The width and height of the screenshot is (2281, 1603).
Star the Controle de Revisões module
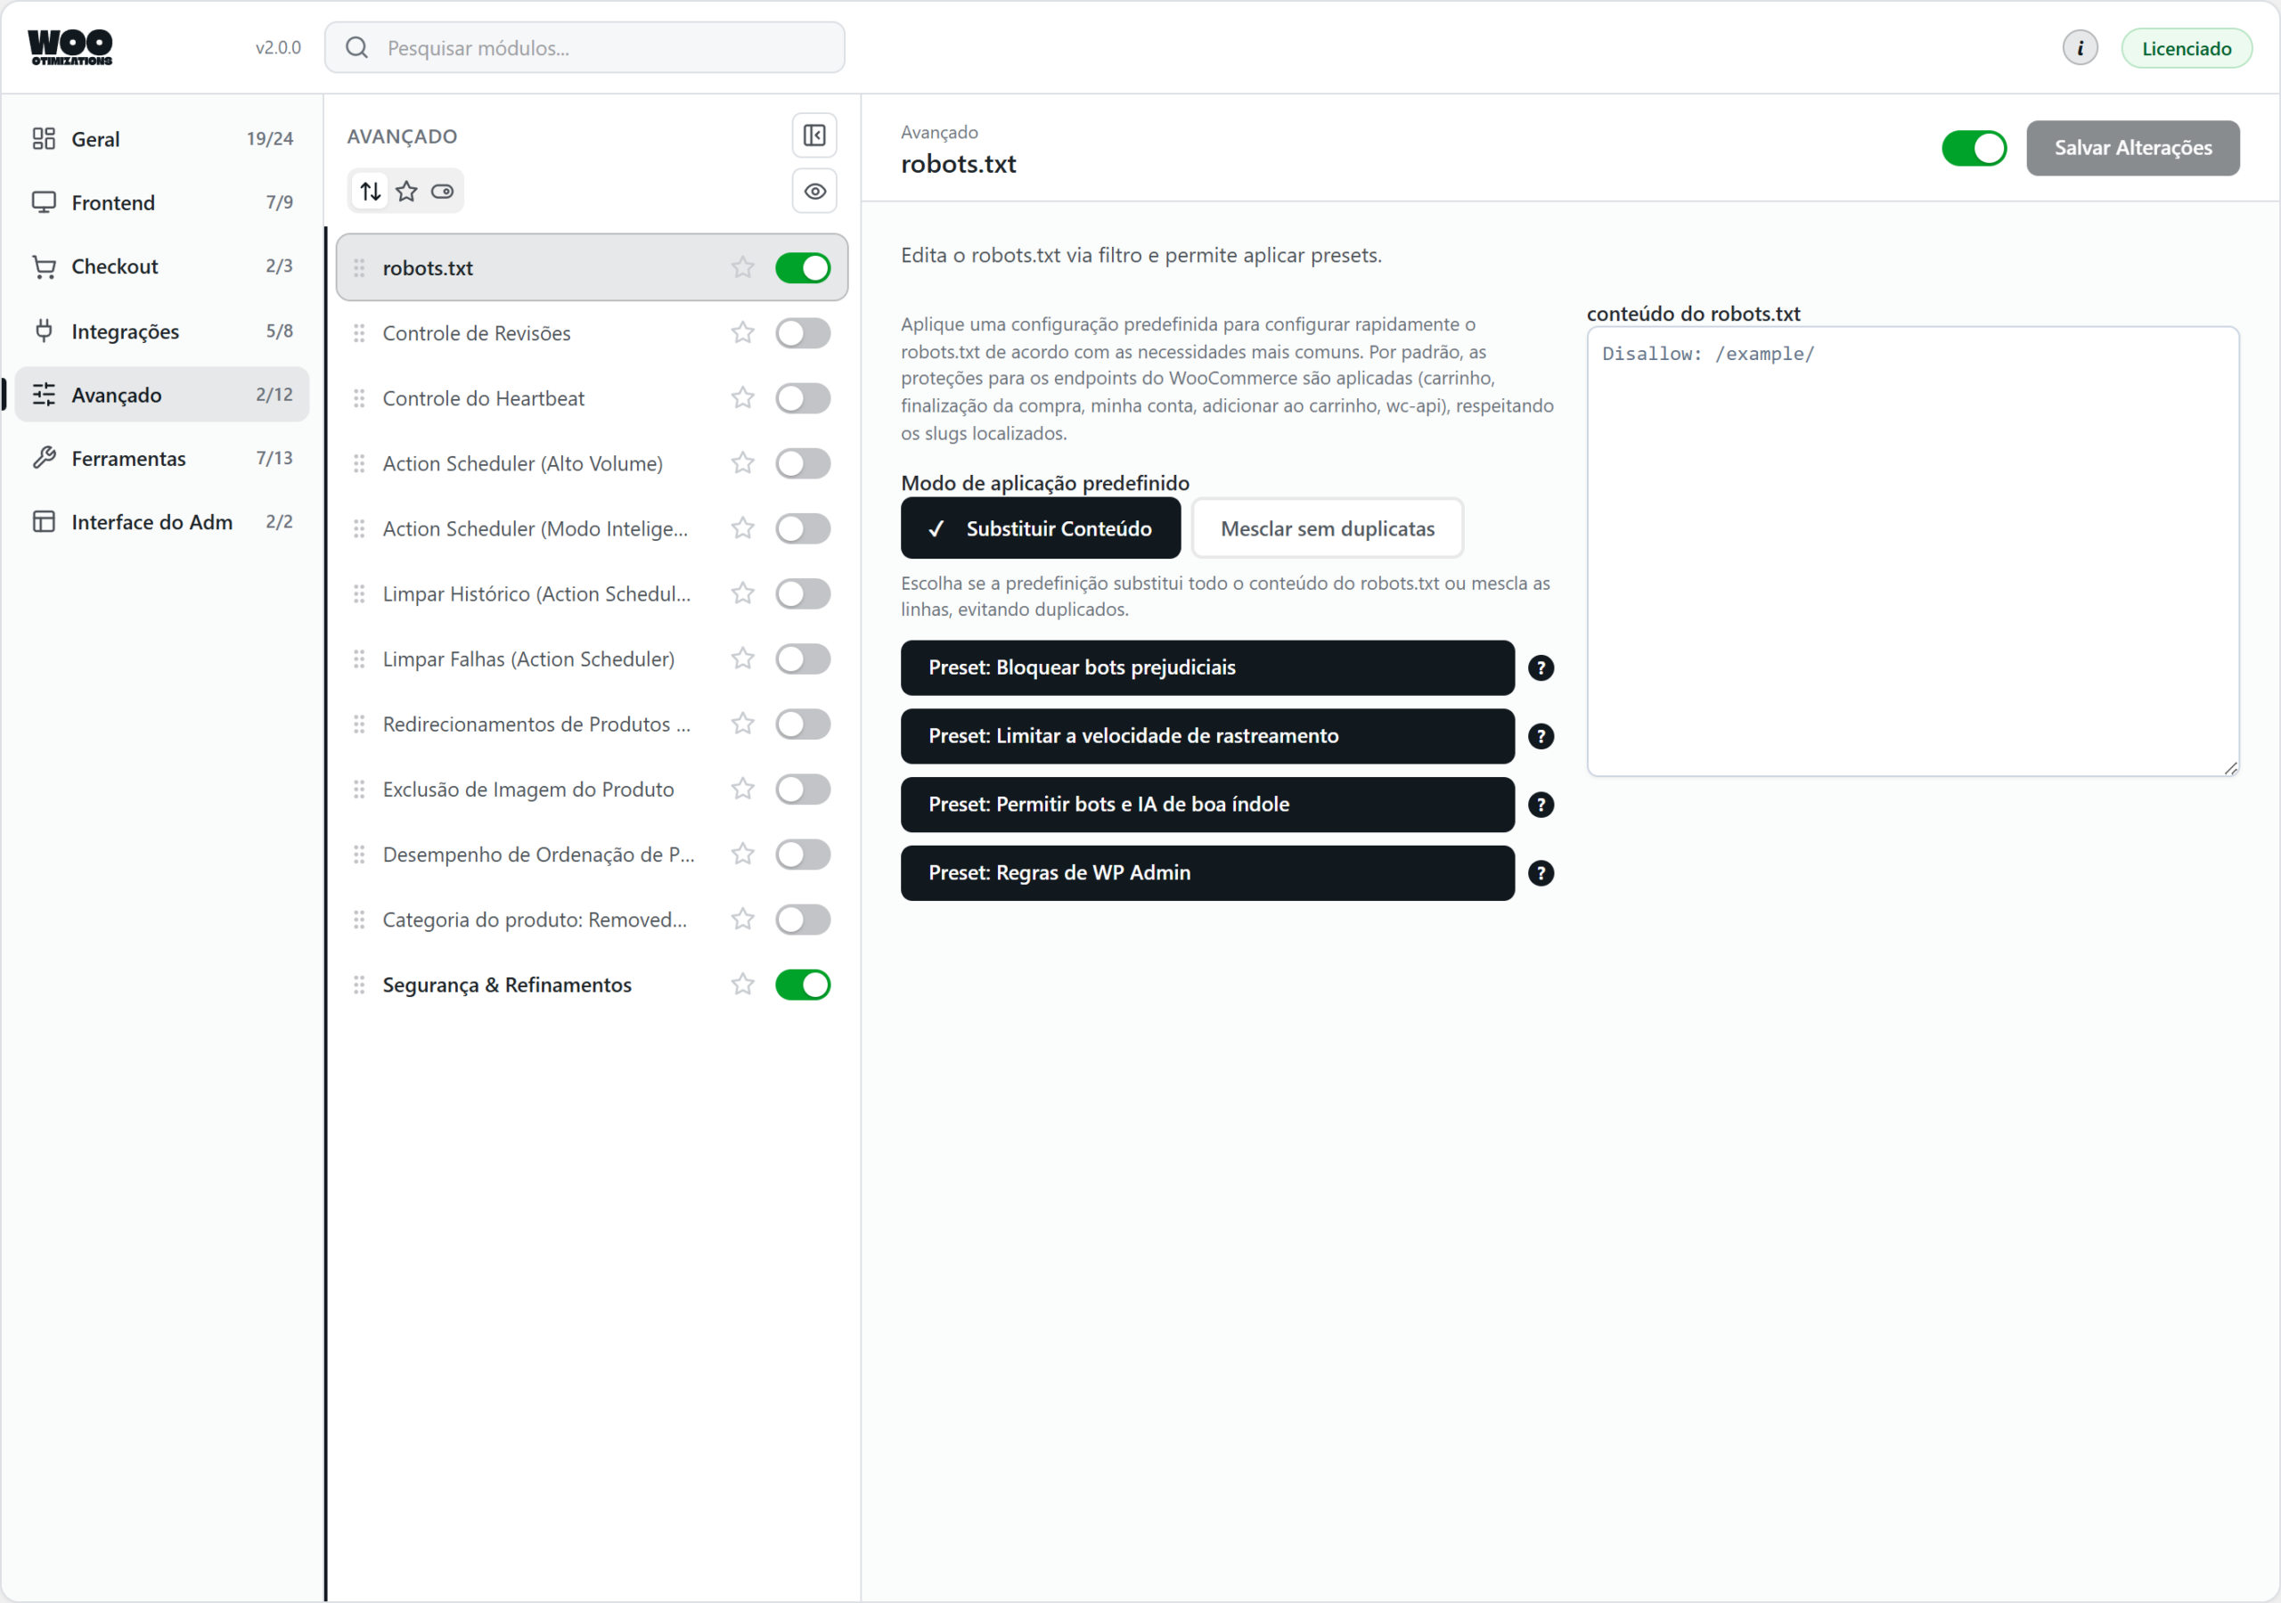(742, 333)
